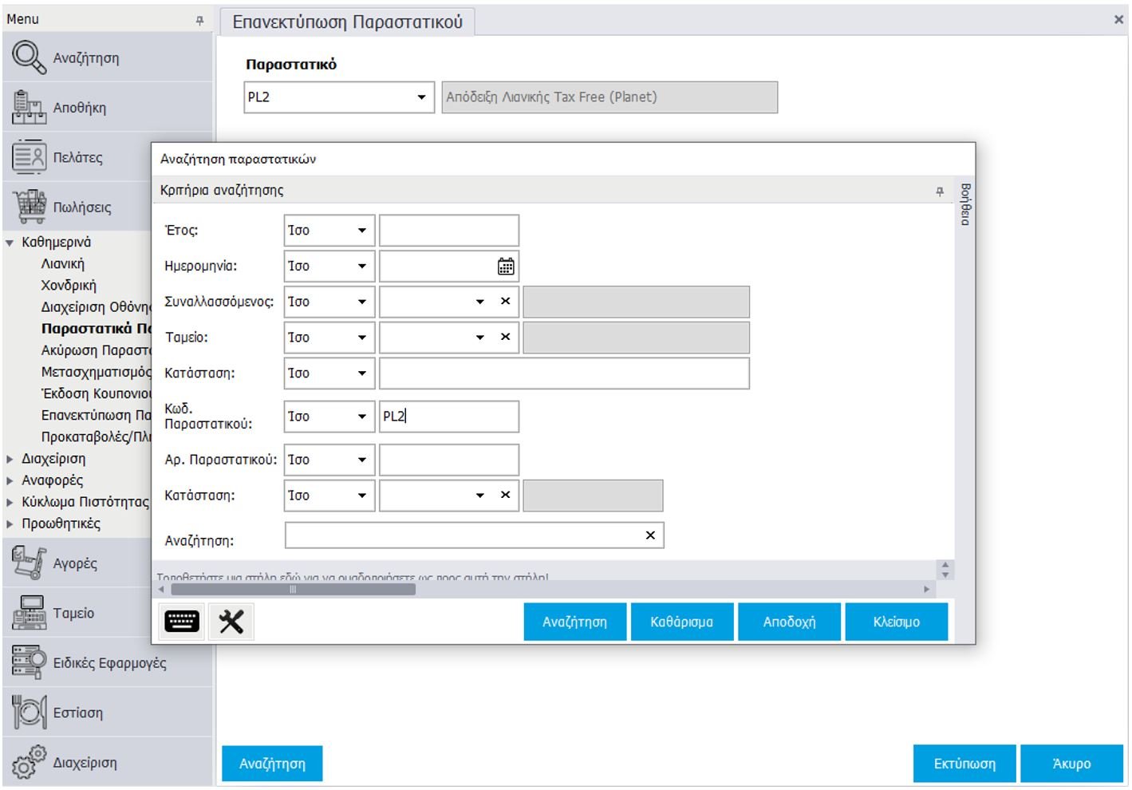
Task: Open the Αποθήκη warehouse section
Action: pos(79,108)
